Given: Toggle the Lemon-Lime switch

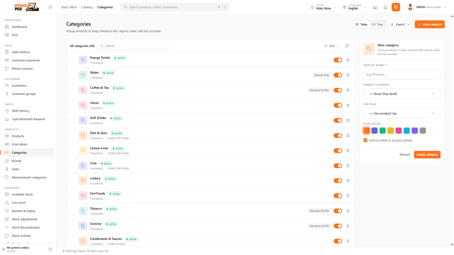Looking at the screenshot, I should [x=338, y=150].
